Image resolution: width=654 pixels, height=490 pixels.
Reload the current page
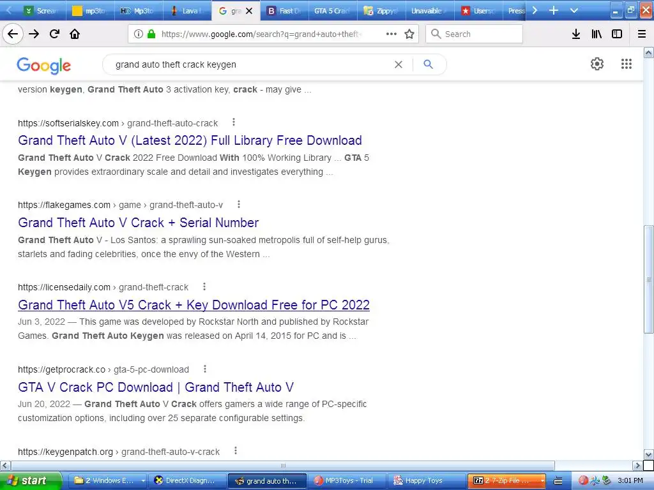[x=54, y=34]
